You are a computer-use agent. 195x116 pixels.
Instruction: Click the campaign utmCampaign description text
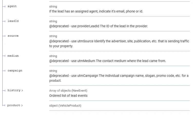pyautogui.click(x=119, y=78)
